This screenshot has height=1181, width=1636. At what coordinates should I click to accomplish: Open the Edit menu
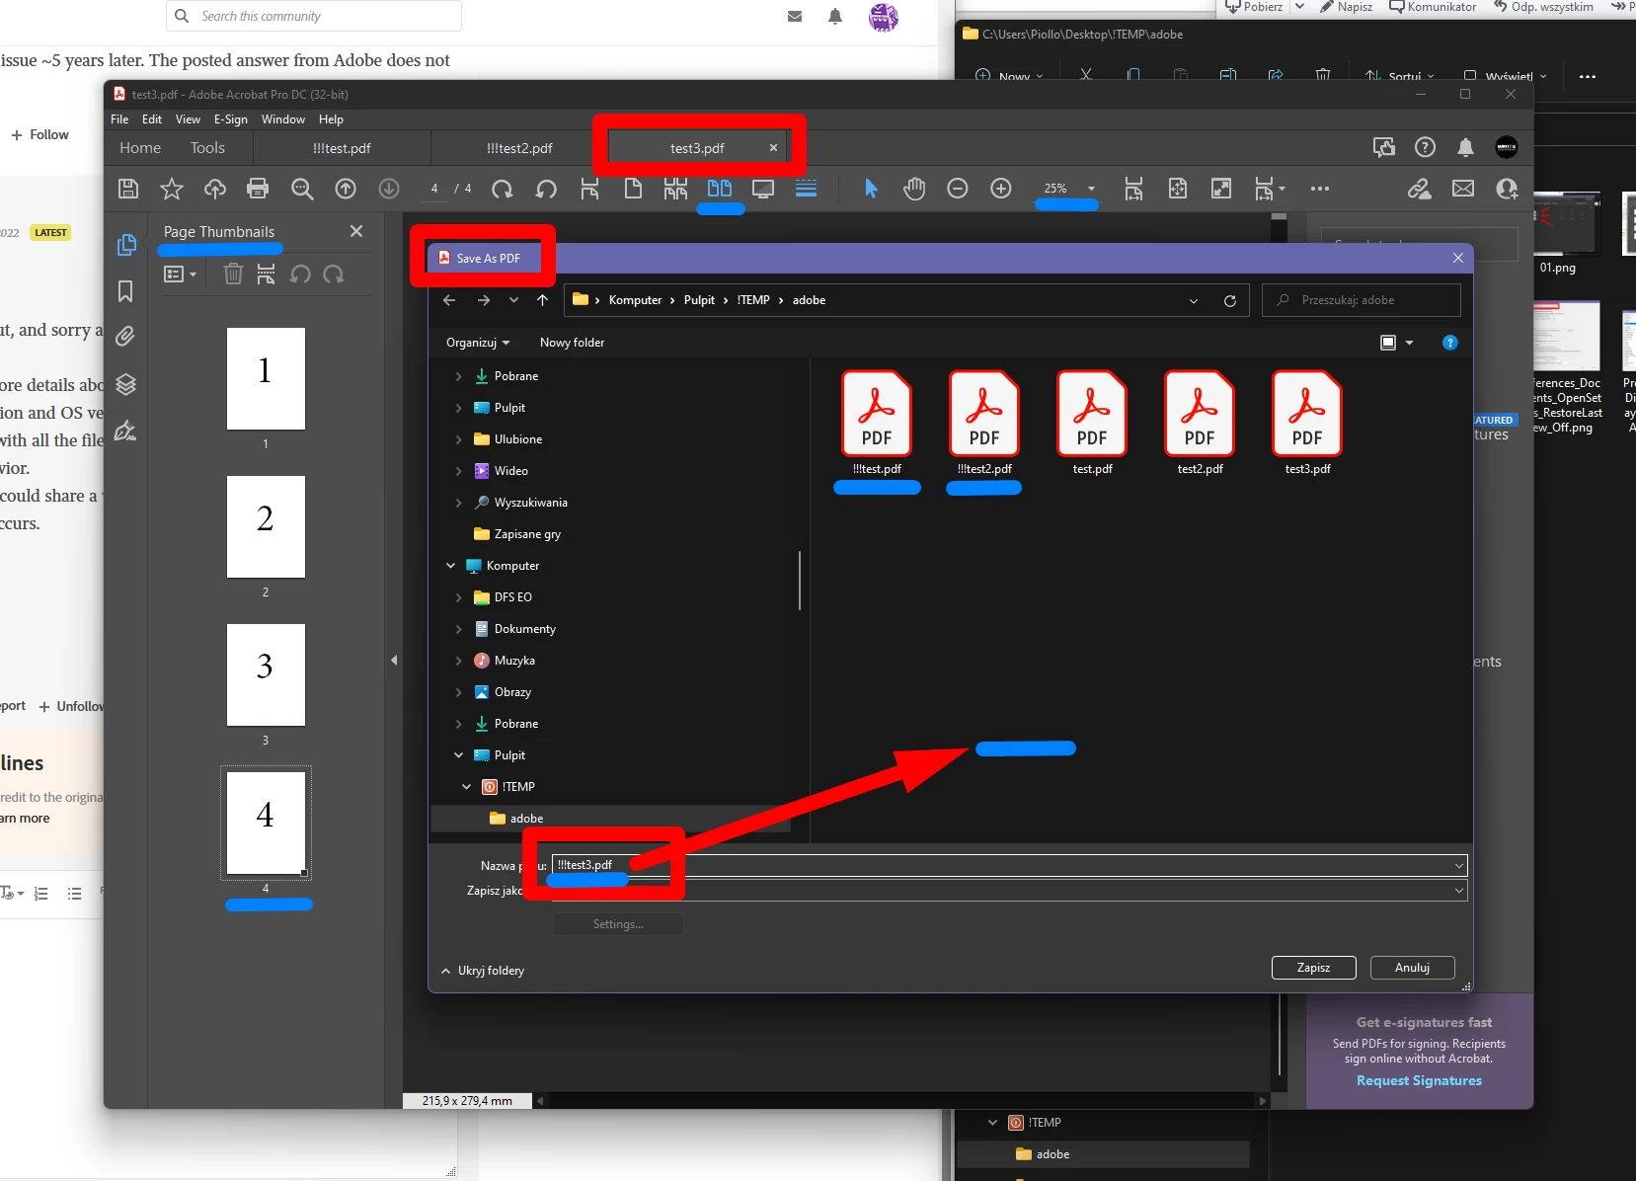pyautogui.click(x=152, y=119)
